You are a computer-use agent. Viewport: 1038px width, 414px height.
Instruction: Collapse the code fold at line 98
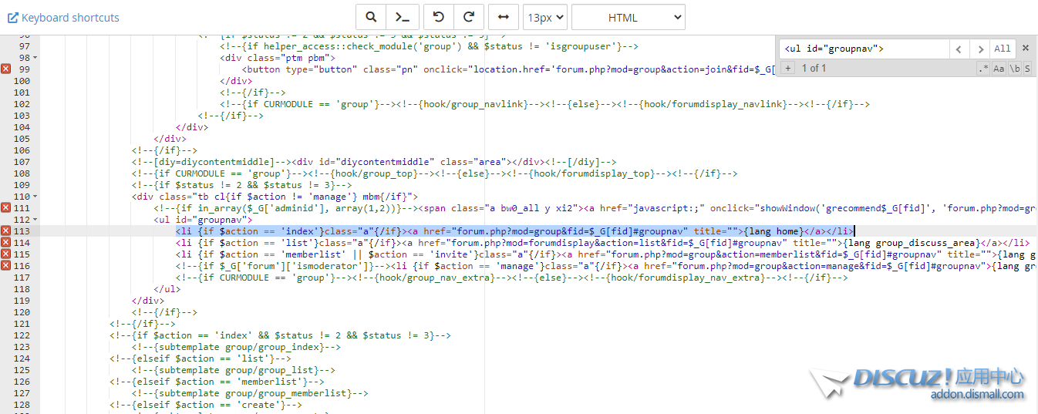coord(36,58)
